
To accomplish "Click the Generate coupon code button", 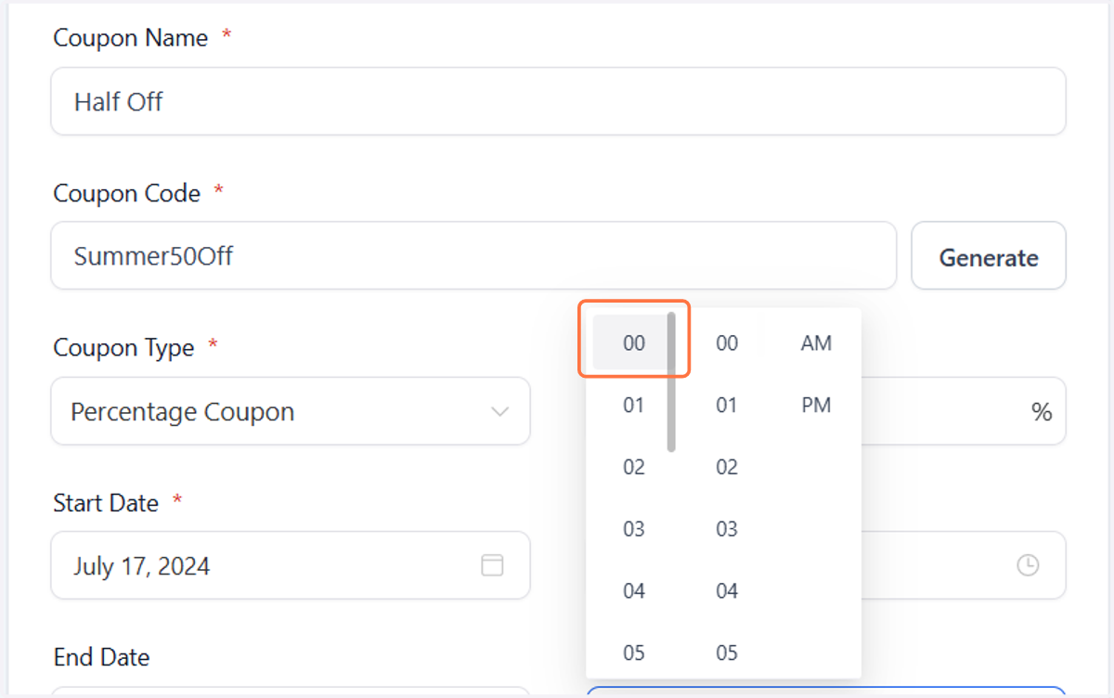I will [x=989, y=256].
